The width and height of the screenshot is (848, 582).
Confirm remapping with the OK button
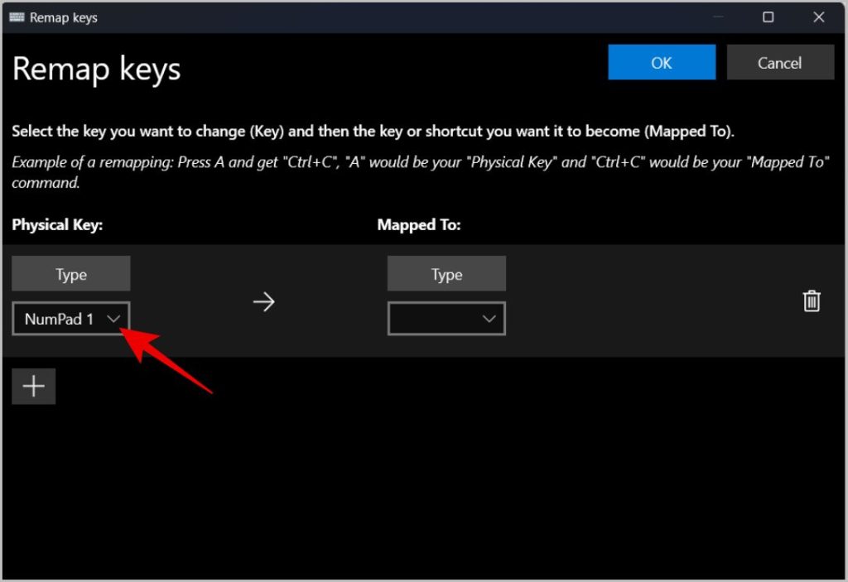tap(662, 63)
